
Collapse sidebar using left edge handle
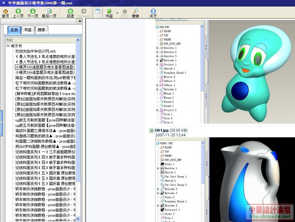(1, 122)
